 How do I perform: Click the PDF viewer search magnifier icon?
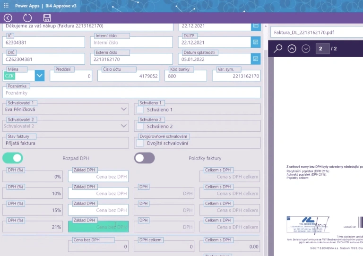pyautogui.click(x=278, y=49)
